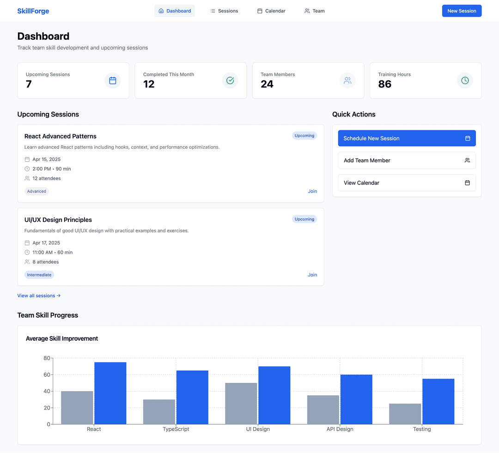
Task: Select the Intermediate tag on UI/UX session
Action: (39, 275)
